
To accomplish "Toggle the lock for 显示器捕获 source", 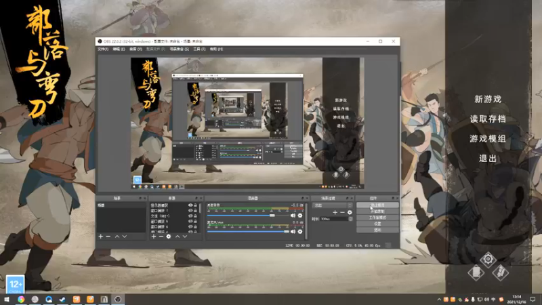I will coord(195,205).
